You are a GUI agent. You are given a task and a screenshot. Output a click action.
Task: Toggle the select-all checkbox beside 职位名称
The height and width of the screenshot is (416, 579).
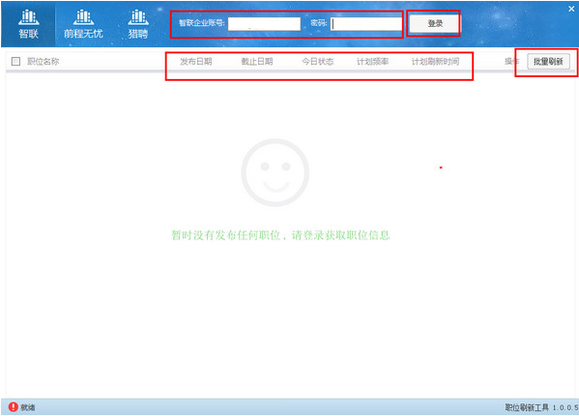tap(15, 61)
